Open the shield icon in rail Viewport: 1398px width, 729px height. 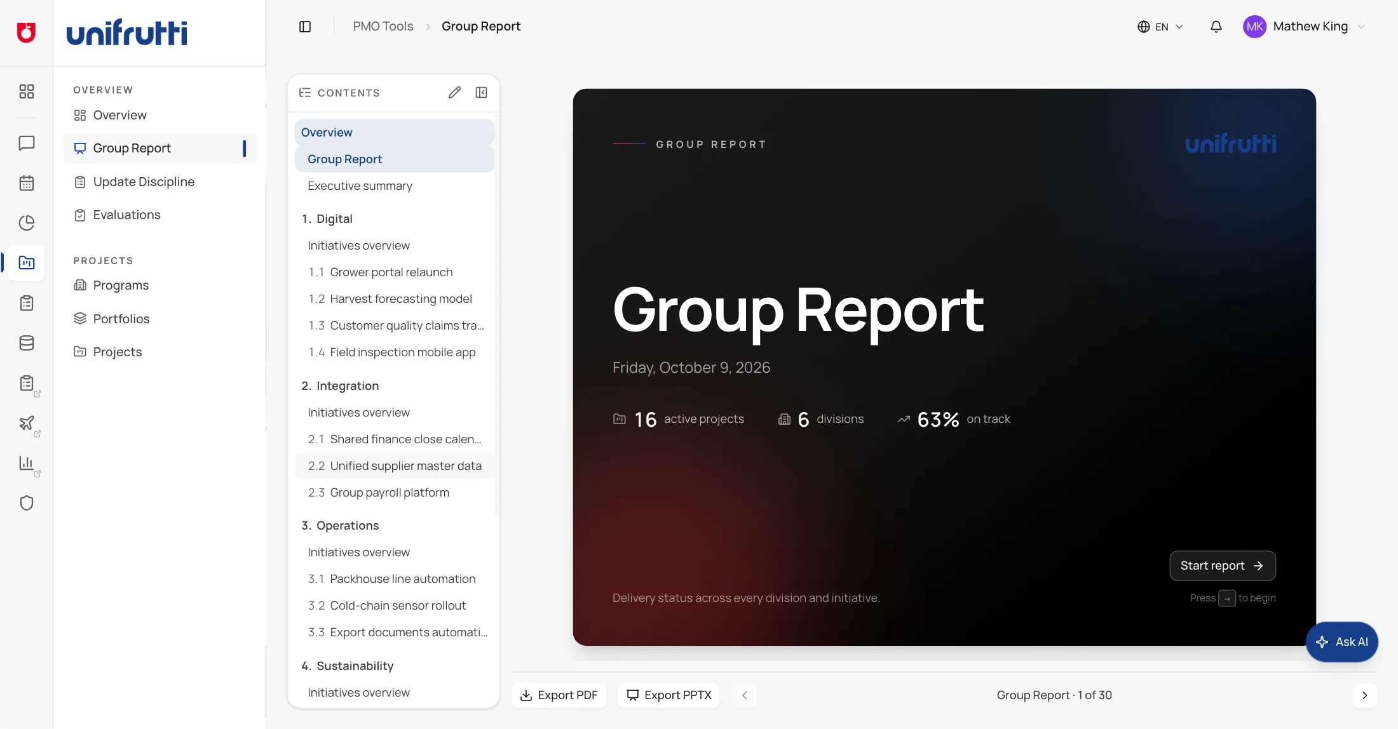[26, 503]
